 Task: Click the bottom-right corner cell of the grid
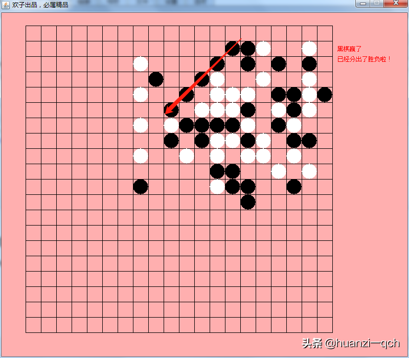[325, 325]
